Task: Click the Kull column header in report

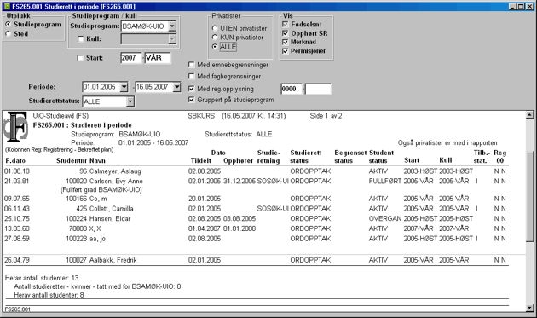Action: point(446,160)
